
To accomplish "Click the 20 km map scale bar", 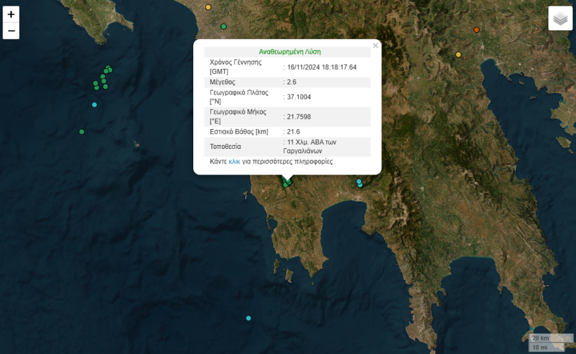I will tap(541, 338).
